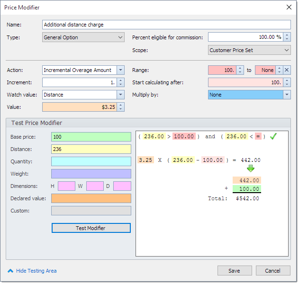Click the Quantity test field
The image size is (299, 284).
pos(91,161)
